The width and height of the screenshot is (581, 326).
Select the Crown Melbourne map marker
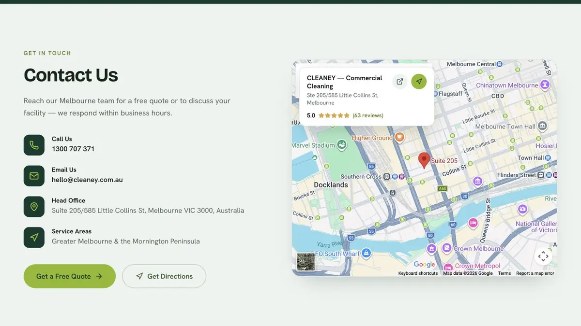pyautogui.click(x=446, y=248)
